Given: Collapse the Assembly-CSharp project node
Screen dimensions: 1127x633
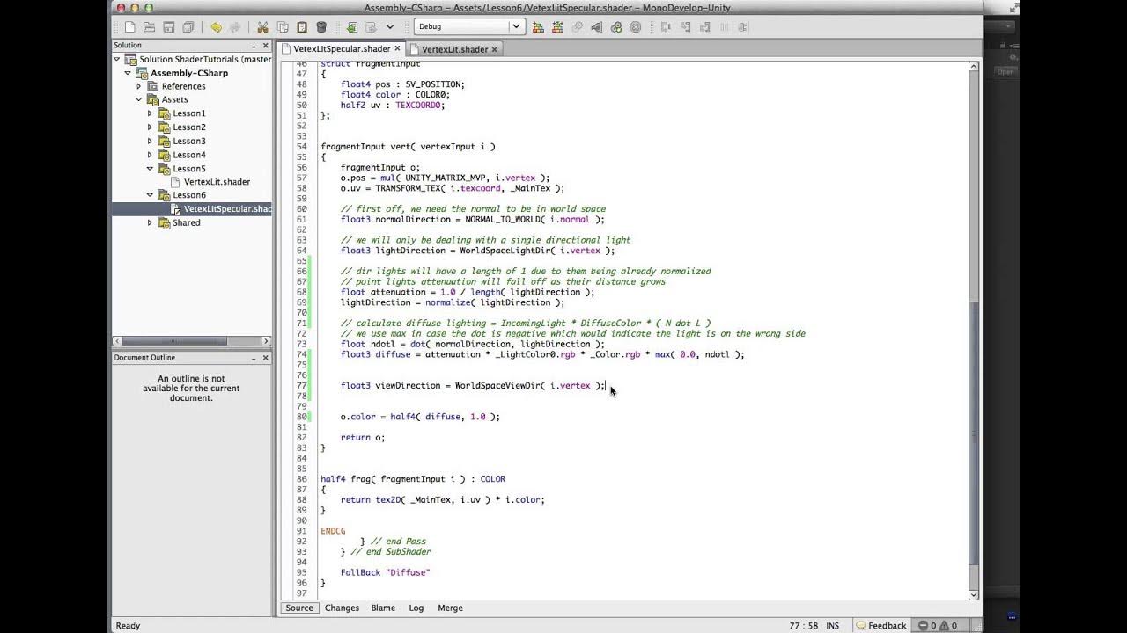Looking at the screenshot, I should (x=128, y=73).
